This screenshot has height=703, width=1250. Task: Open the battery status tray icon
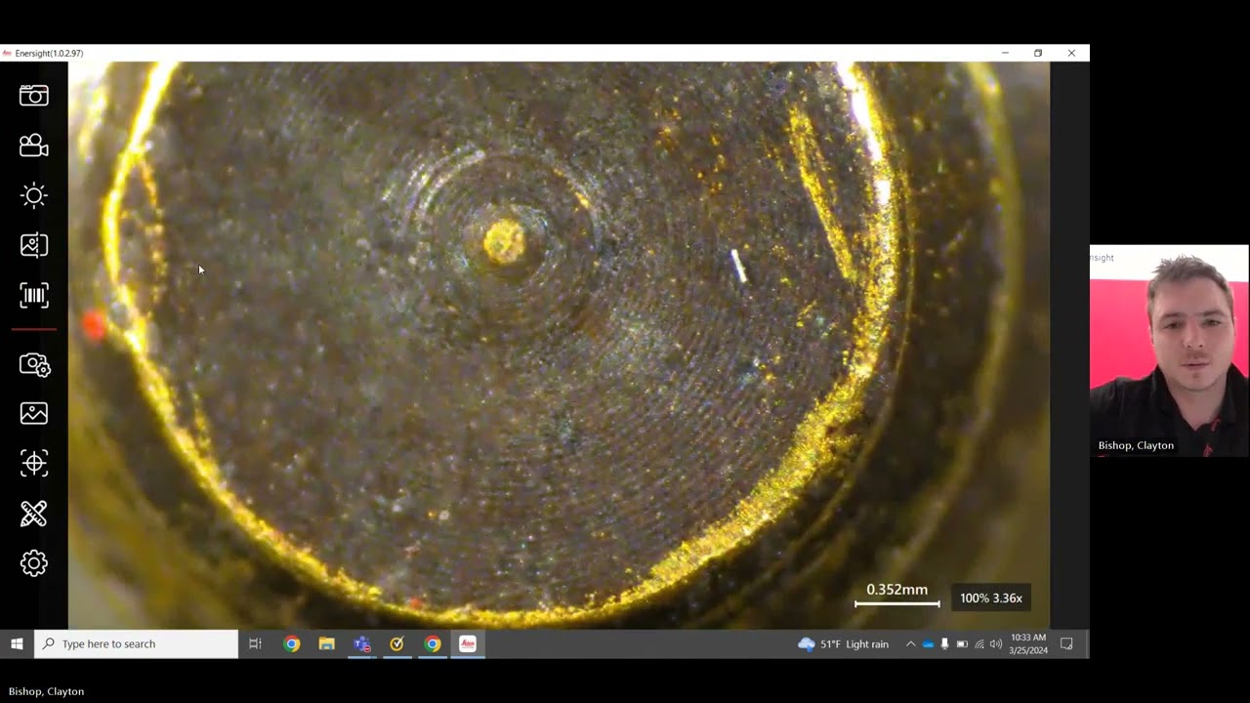coord(962,643)
